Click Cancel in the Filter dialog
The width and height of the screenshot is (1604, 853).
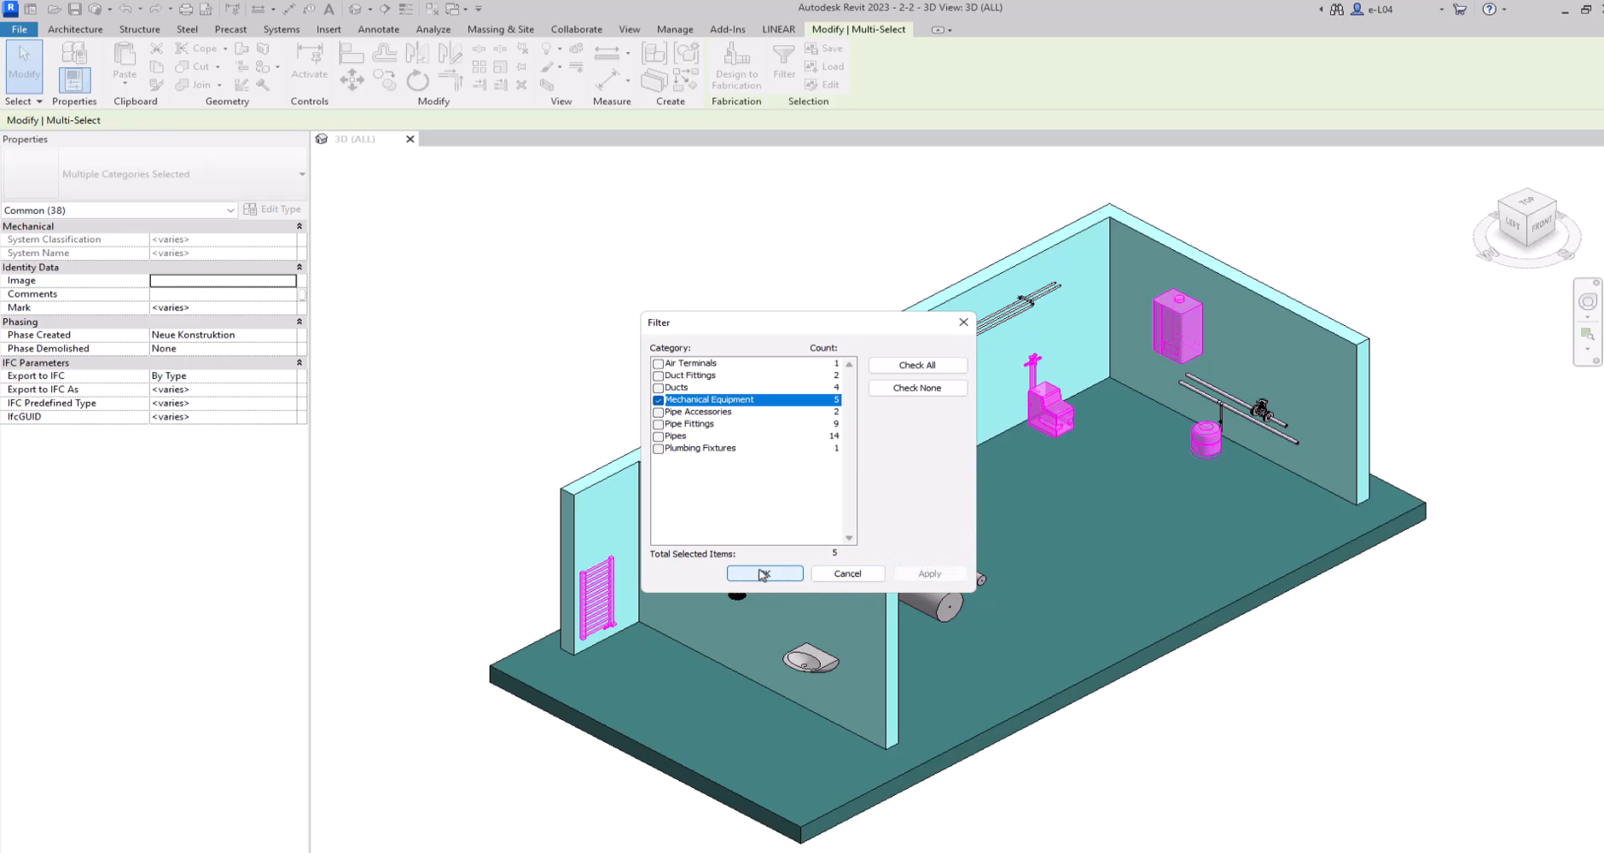point(847,574)
